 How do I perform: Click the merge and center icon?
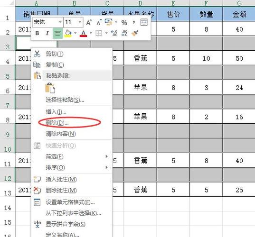pos(144,22)
